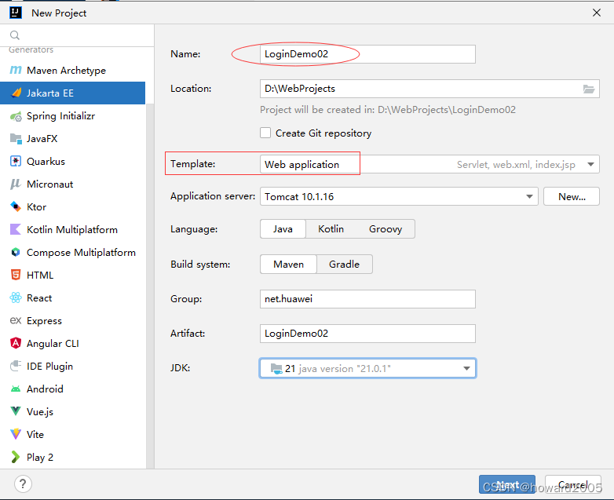Click the Artifact field LoginDemo02
This screenshot has height=500, width=614.
click(367, 334)
